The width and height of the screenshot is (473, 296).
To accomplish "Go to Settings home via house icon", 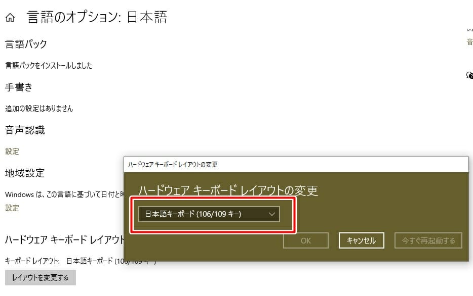I will coord(10,18).
